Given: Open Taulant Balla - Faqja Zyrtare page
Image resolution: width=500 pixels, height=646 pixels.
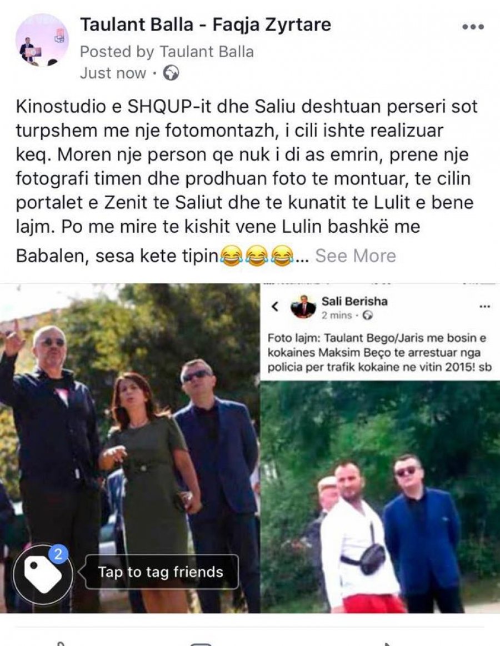Looking at the screenshot, I should 205,24.
